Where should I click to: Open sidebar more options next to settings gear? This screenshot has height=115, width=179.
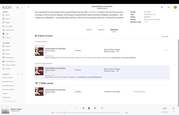tap(22, 7)
